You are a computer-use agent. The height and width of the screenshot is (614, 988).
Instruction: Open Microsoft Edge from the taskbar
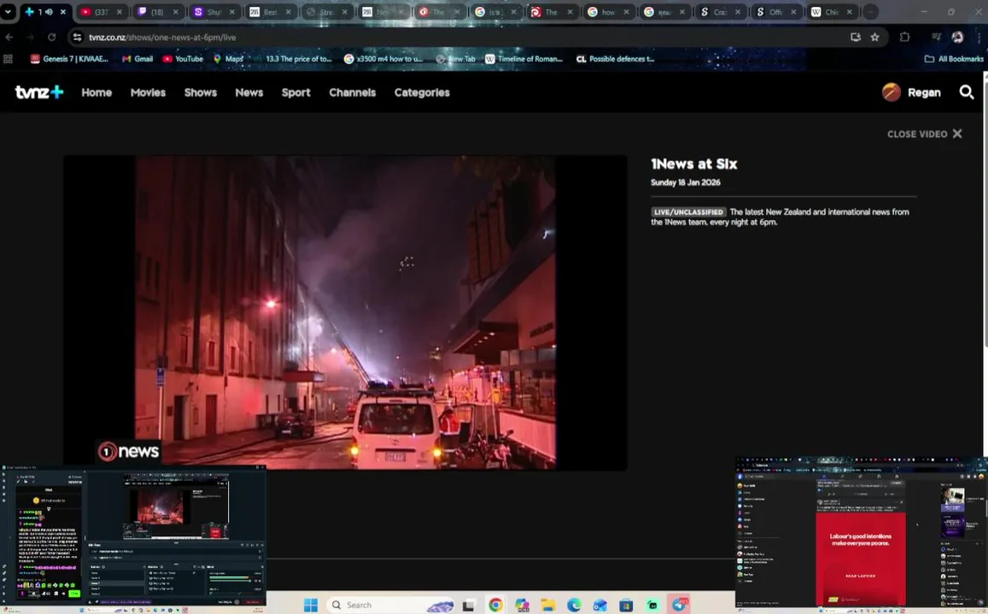[x=574, y=605]
